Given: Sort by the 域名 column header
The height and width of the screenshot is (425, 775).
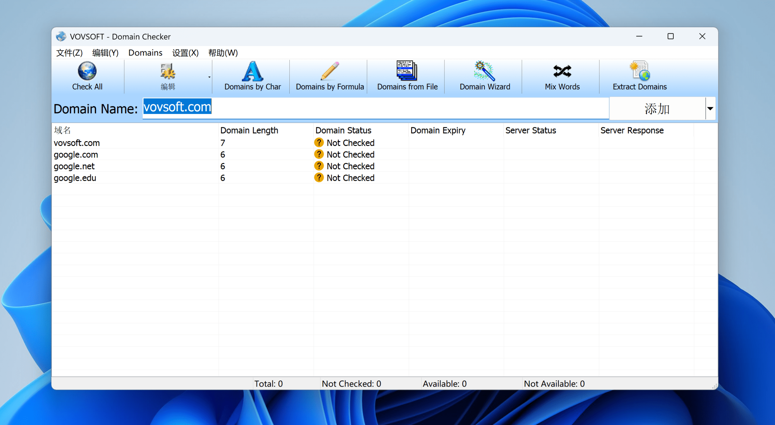Looking at the screenshot, I should tap(135, 130).
